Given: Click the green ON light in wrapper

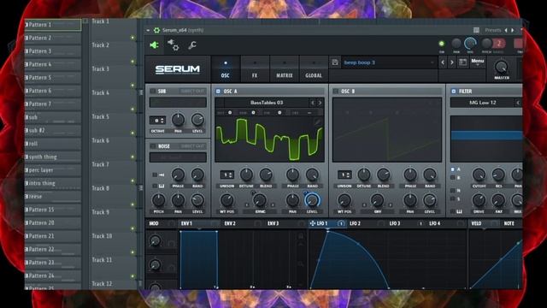Looking at the screenshot, I should [x=441, y=44].
